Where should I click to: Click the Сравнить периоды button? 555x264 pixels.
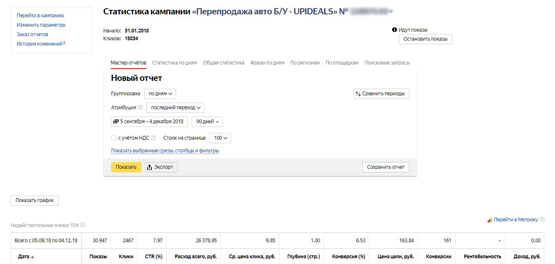pyautogui.click(x=381, y=94)
